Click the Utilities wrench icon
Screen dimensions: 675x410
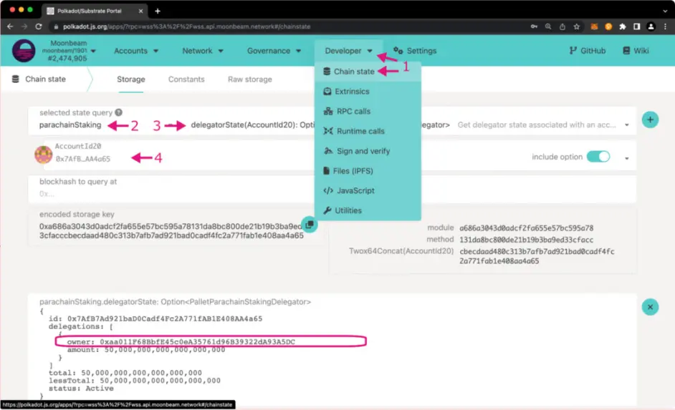click(327, 210)
